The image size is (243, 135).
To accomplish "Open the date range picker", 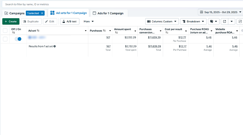I will point(221,12).
